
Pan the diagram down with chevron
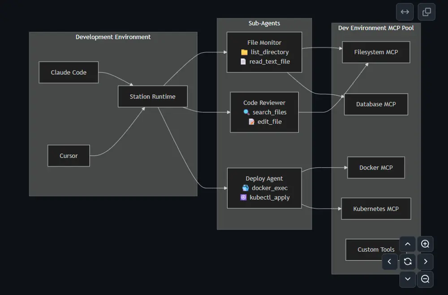pyautogui.click(x=408, y=279)
